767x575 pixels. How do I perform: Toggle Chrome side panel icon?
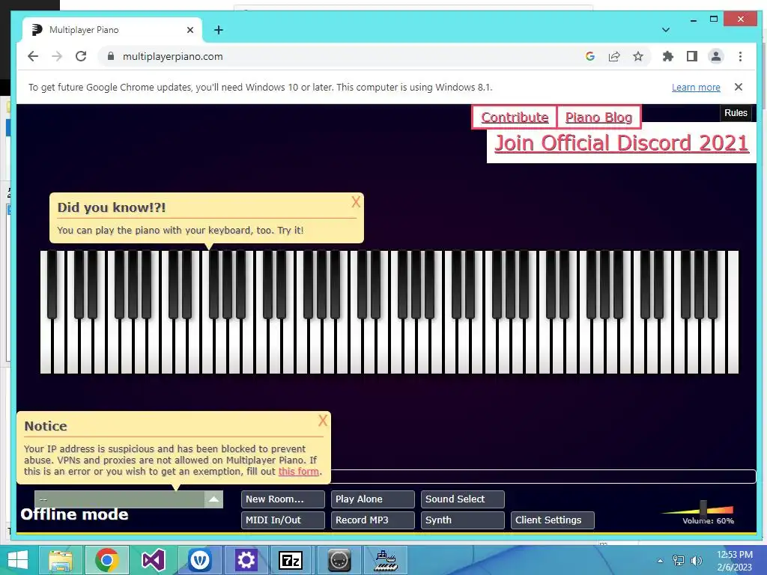point(691,56)
